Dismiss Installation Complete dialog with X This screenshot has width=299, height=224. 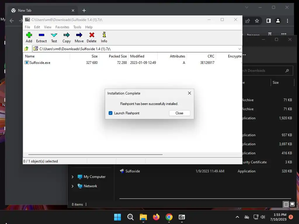point(189,93)
